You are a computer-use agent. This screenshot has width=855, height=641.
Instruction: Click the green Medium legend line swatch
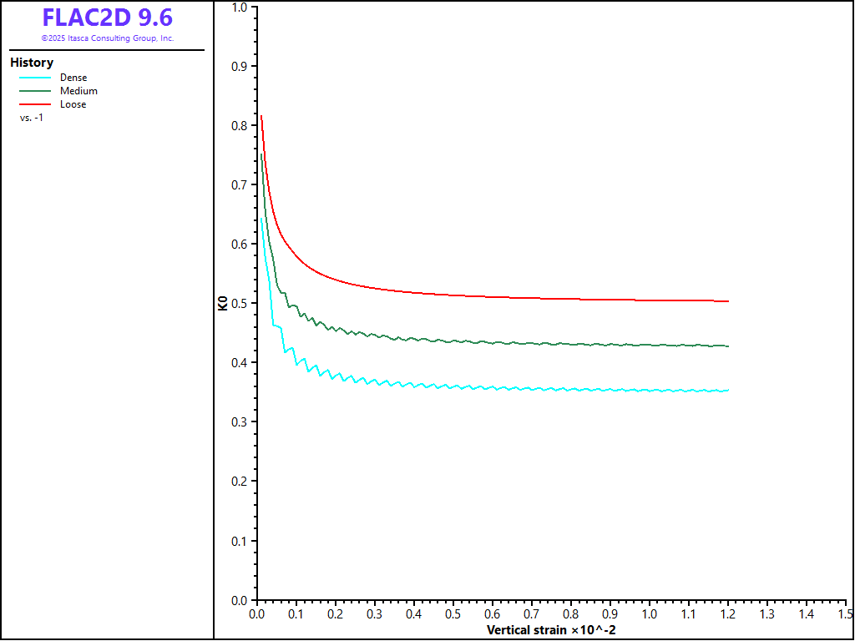[x=35, y=91]
